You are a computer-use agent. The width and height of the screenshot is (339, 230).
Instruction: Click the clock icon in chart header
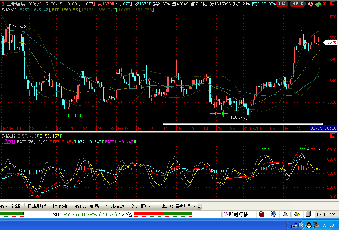(311, 4)
